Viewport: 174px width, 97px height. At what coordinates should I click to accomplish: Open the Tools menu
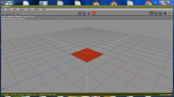click(29, 9)
